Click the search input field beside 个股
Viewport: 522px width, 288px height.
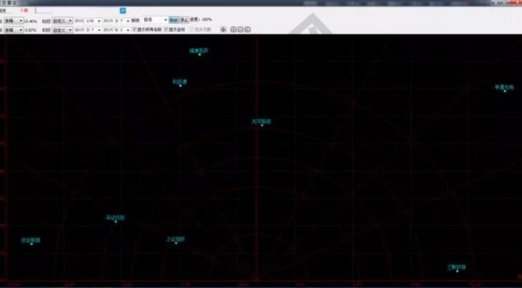[x=78, y=10]
